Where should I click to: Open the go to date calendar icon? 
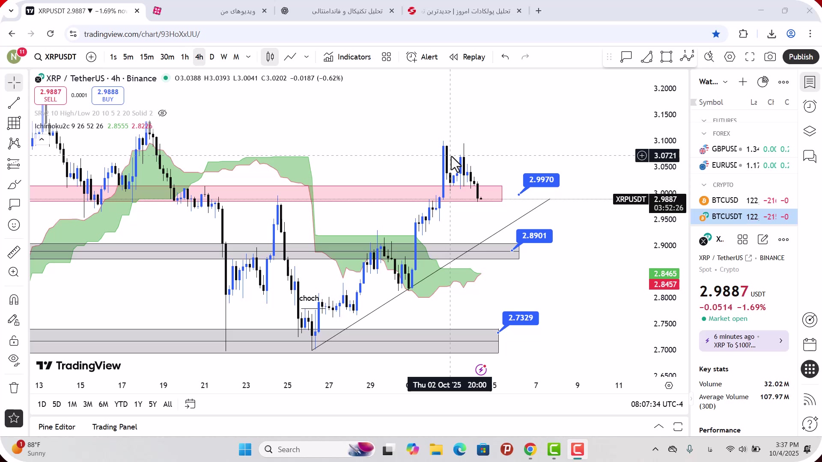(190, 404)
